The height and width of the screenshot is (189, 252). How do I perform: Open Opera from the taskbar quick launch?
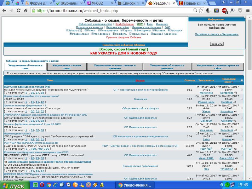(42, 185)
